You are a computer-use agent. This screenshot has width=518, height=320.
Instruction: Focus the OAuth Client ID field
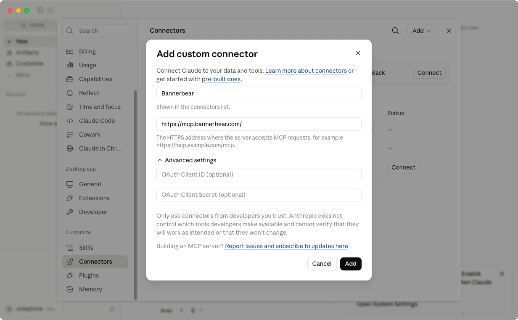click(259, 175)
